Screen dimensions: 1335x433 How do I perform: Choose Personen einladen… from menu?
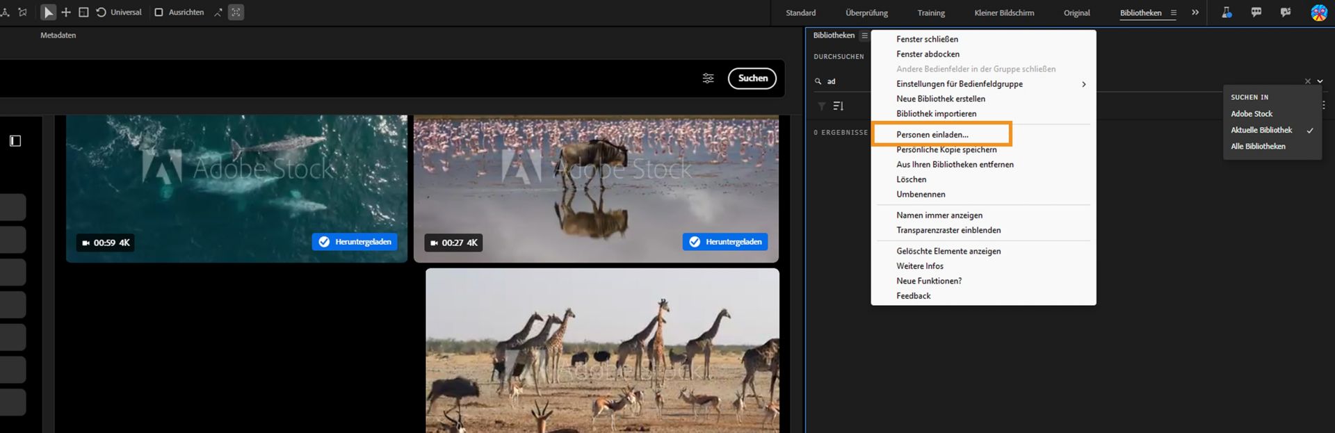pos(941,134)
